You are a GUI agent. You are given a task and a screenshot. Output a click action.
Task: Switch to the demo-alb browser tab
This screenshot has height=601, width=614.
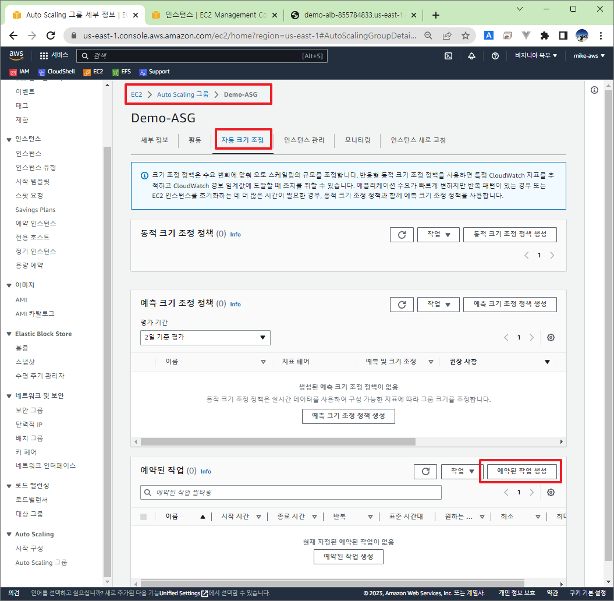(x=354, y=15)
